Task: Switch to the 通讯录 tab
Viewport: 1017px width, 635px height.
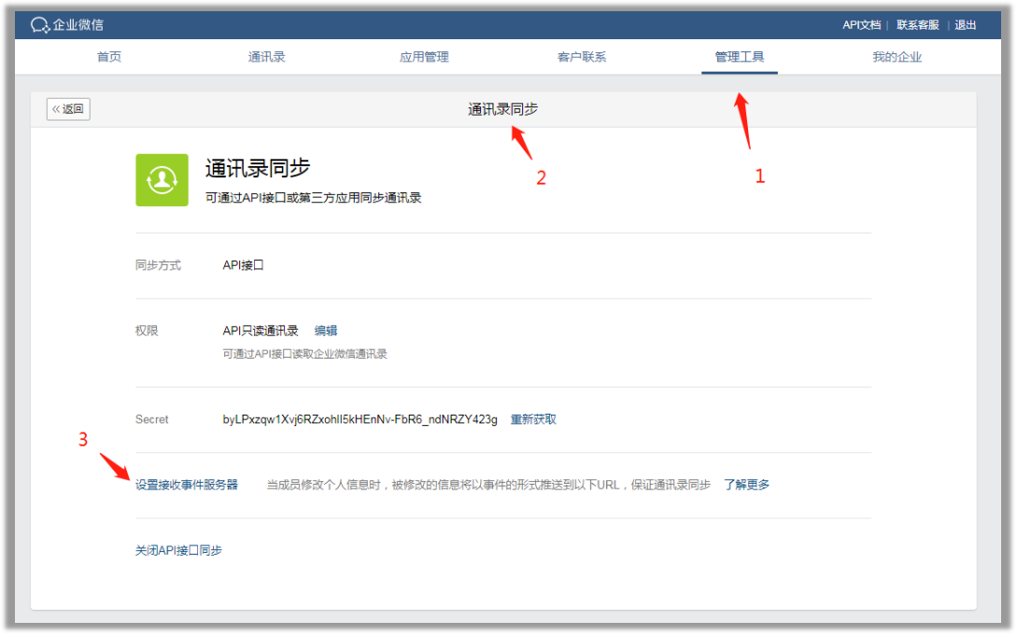Action: (x=266, y=57)
